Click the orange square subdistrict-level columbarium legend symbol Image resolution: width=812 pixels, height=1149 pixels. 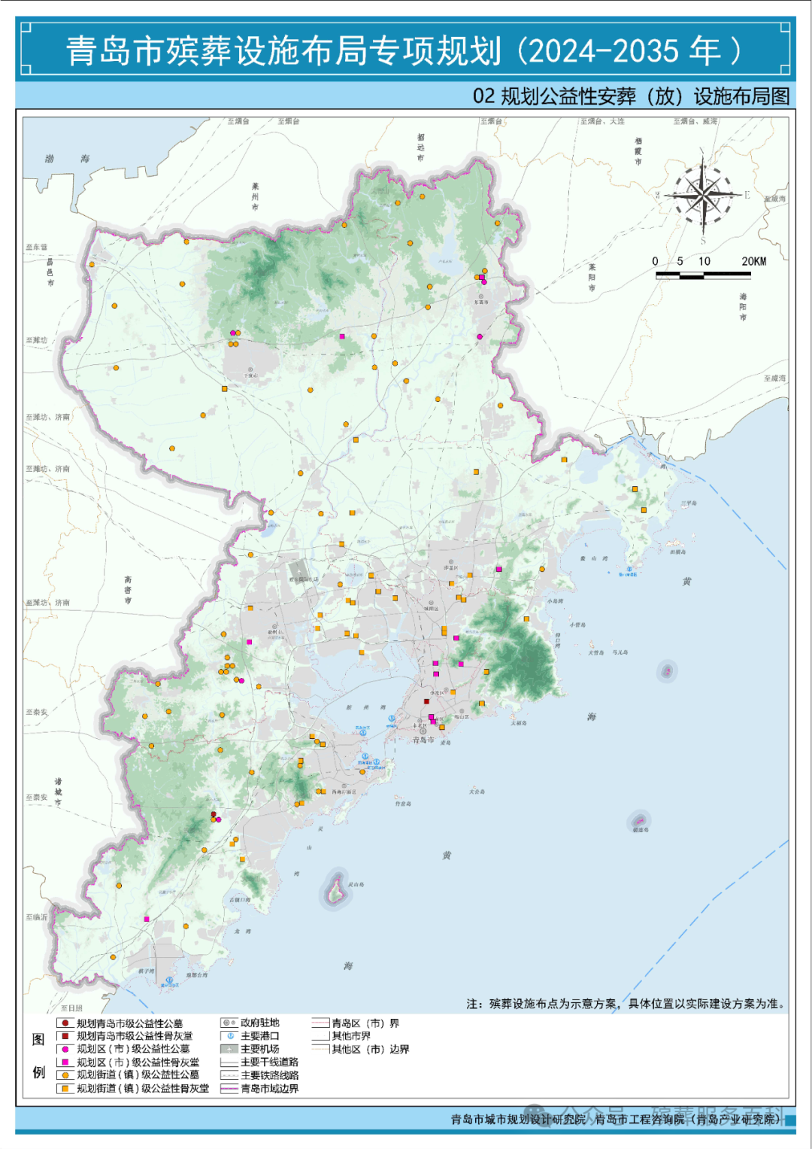tap(65, 1088)
